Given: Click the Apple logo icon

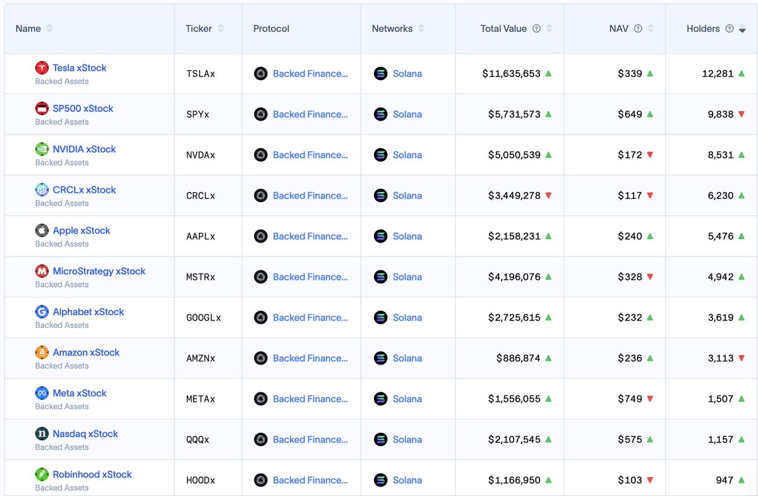Looking at the screenshot, I should coord(42,231).
